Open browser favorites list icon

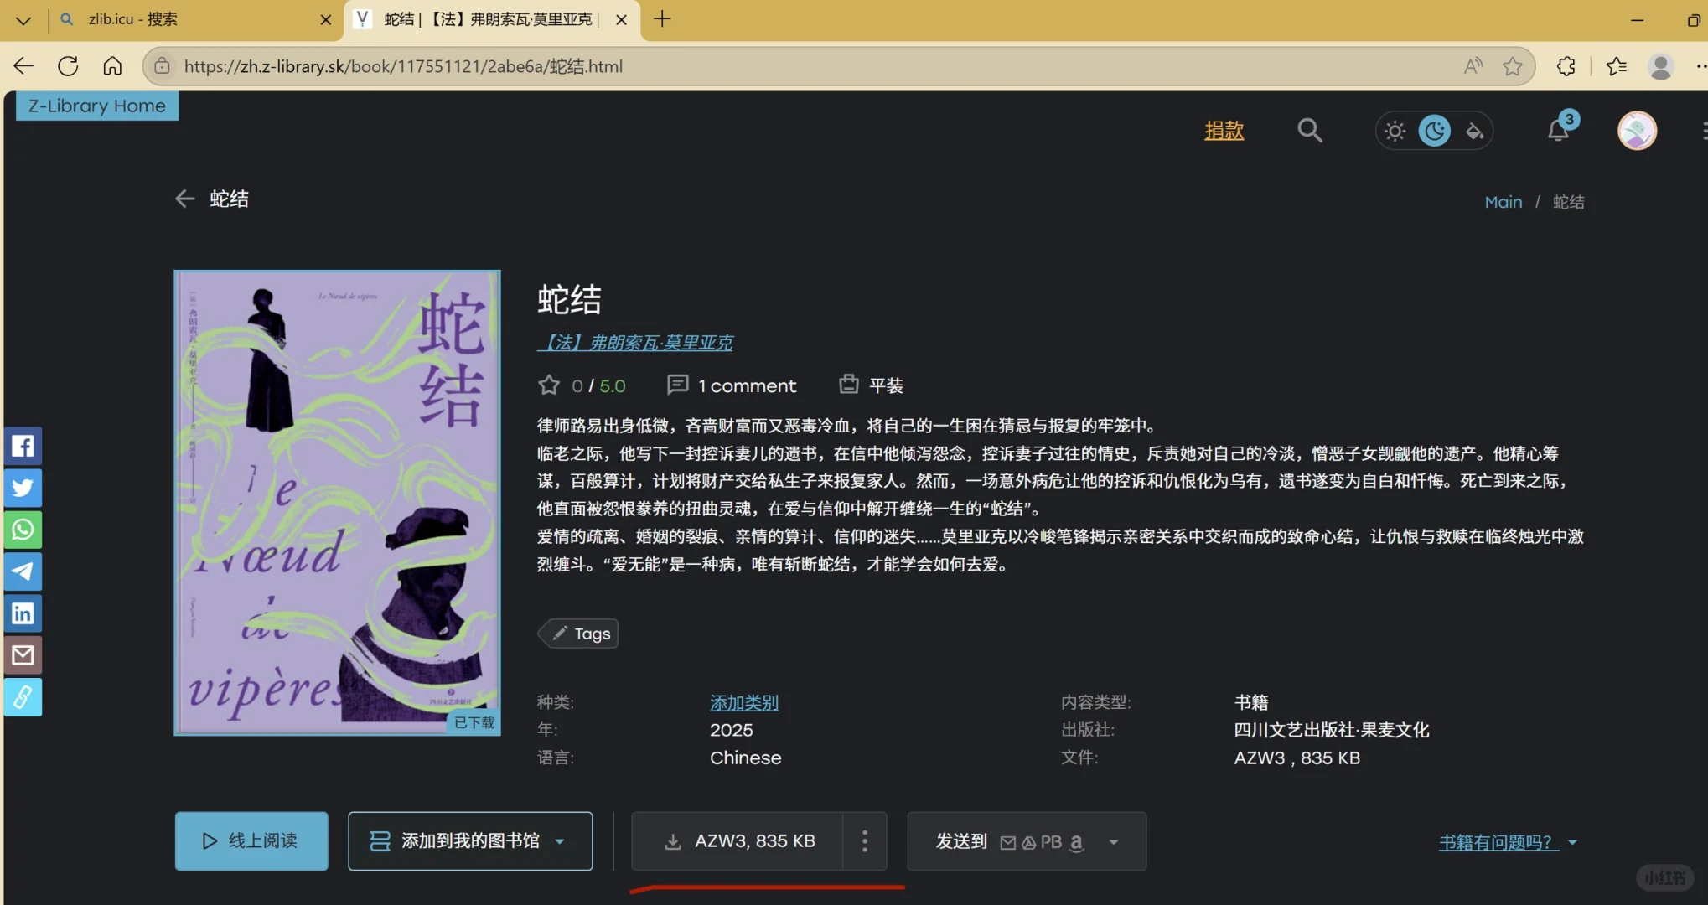[x=1617, y=66]
